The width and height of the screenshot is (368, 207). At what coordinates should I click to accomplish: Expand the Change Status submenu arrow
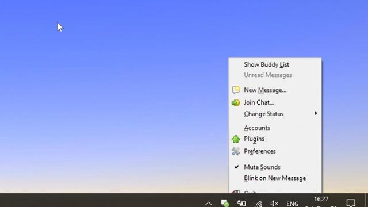[x=316, y=113]
